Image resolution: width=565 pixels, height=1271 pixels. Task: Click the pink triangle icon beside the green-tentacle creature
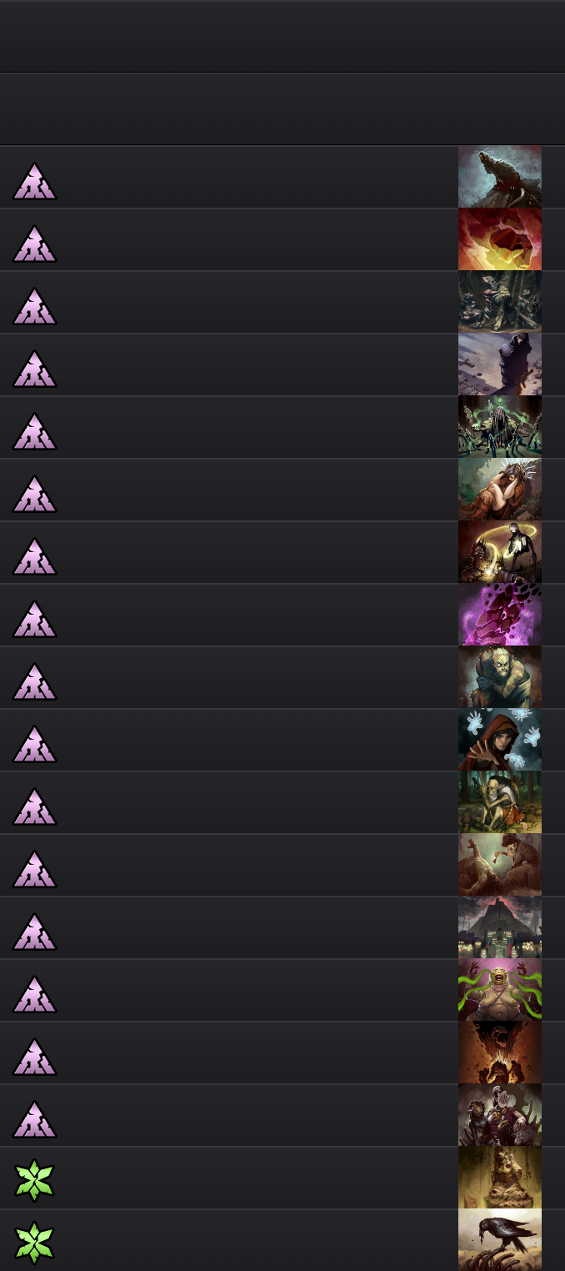click(x=34, y=994)
